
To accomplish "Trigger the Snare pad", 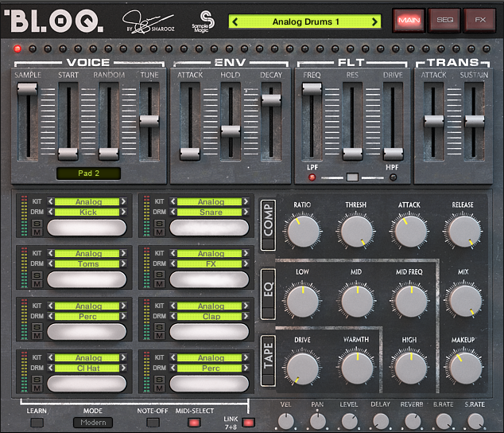I will (x=209, y=228).
